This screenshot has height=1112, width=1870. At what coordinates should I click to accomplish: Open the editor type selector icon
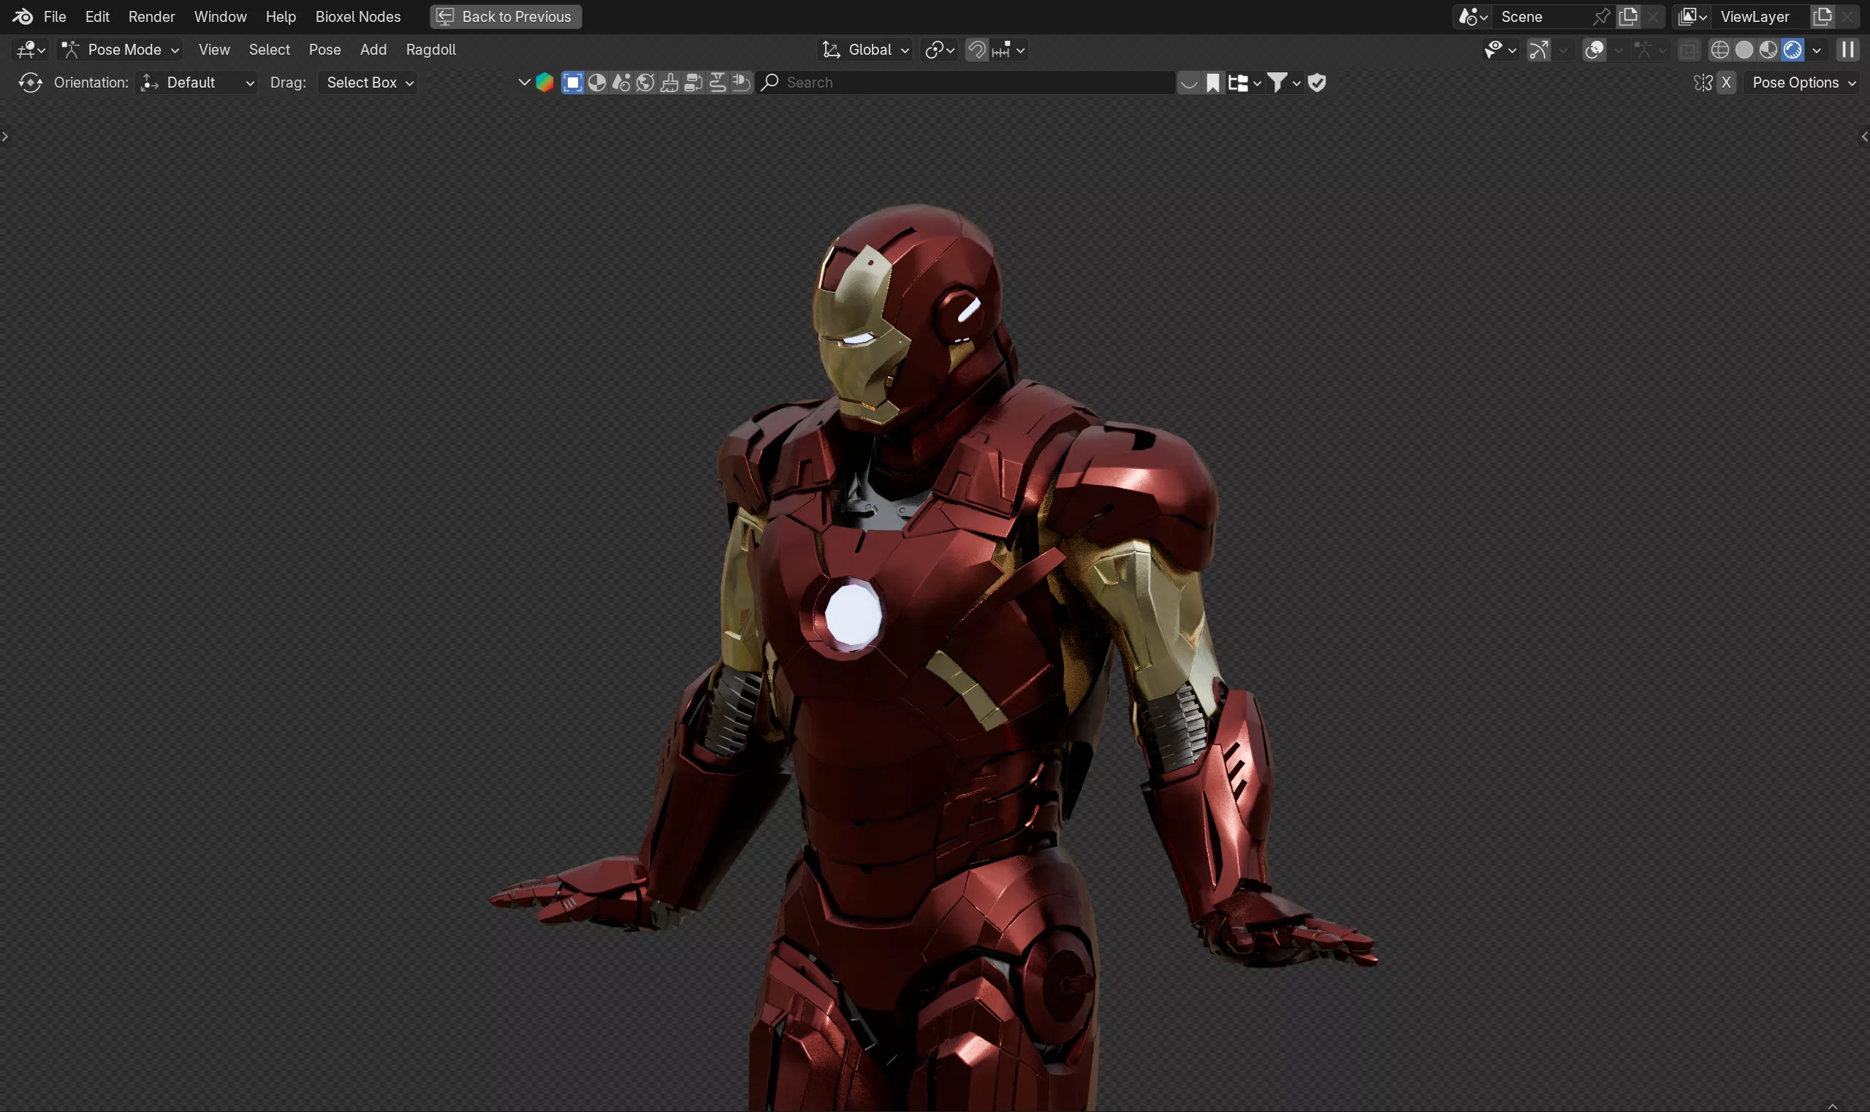[31, 50]
